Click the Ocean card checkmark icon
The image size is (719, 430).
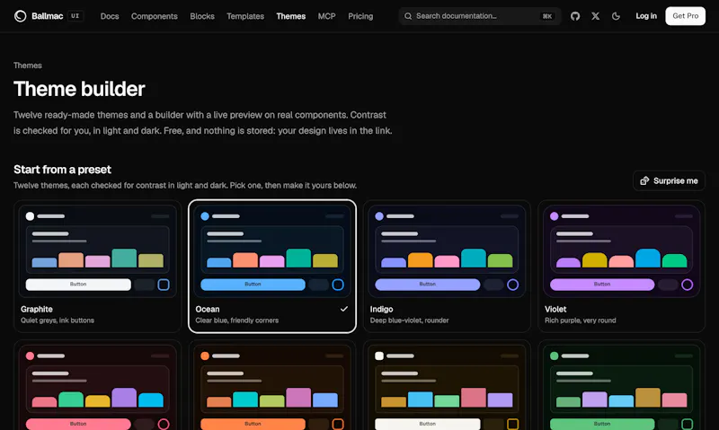point(344,309)
